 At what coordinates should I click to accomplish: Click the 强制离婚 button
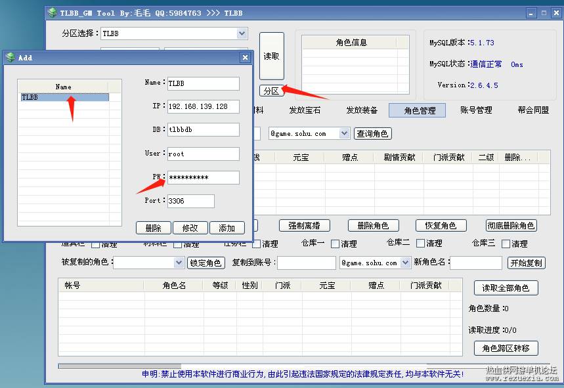point(304,225)
